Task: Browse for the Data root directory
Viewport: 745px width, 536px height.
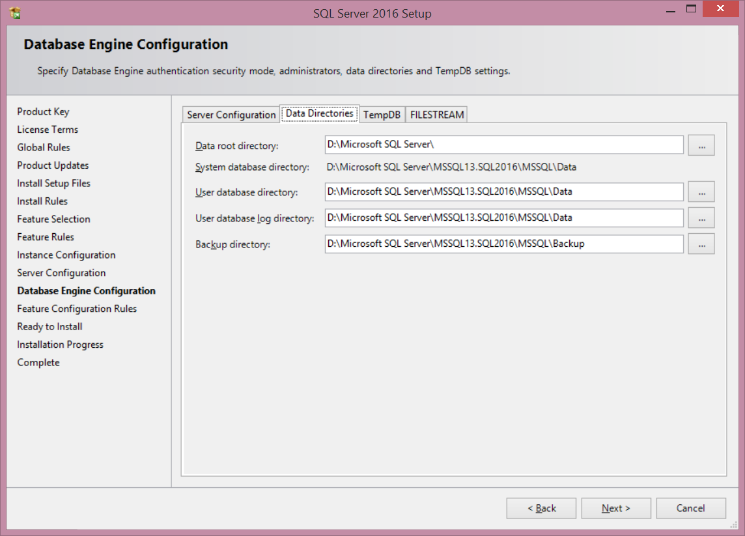Action: (701, 145)
